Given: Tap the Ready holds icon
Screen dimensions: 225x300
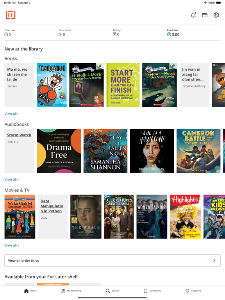Looking at the screenshot, I should coord(114,34).
